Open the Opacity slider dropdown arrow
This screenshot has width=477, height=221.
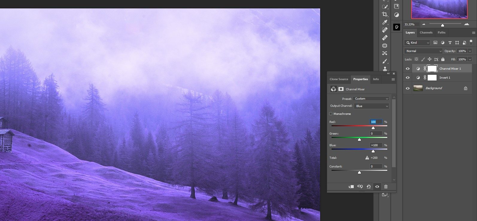coord(470,51)
